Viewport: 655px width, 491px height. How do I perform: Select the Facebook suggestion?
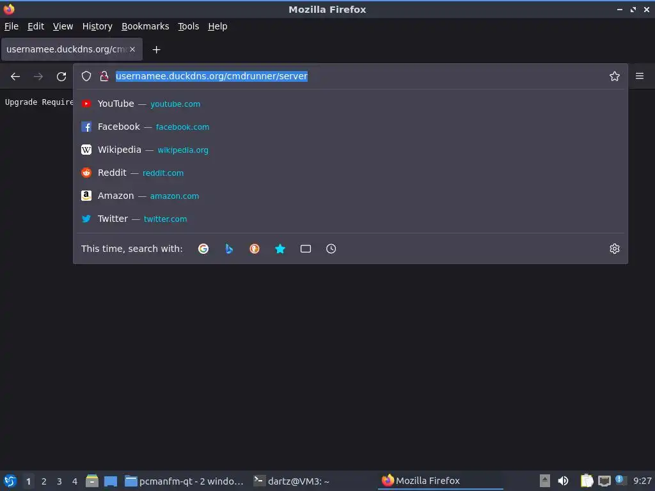click(x=350, y=127)
